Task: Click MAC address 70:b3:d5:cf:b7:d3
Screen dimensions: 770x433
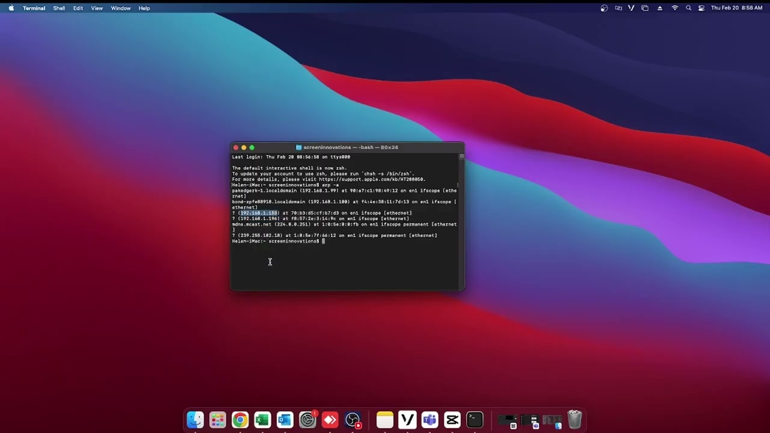Action: click(315, 213)
